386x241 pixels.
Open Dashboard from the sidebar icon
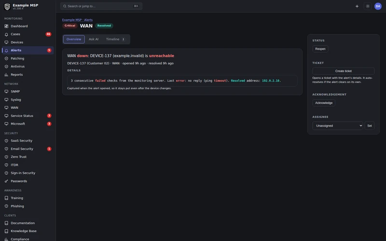6,26
